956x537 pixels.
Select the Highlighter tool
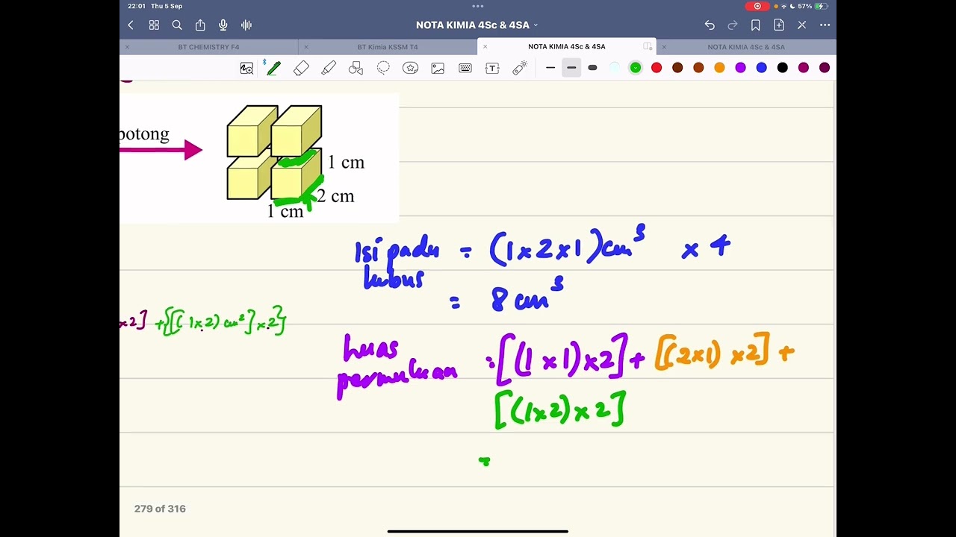pyautogui.click(x=329, y=68)
